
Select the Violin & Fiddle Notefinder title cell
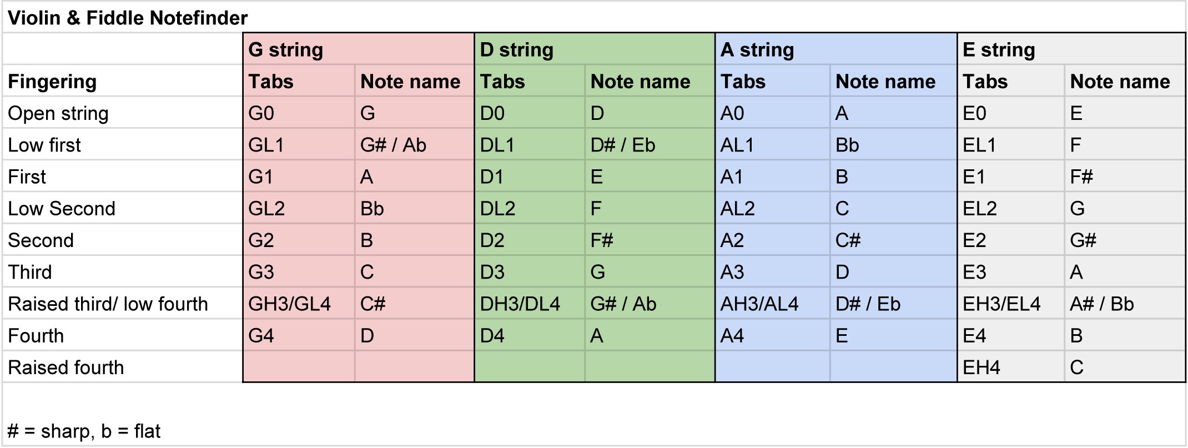pyautogui.click(x=594, y=18)
